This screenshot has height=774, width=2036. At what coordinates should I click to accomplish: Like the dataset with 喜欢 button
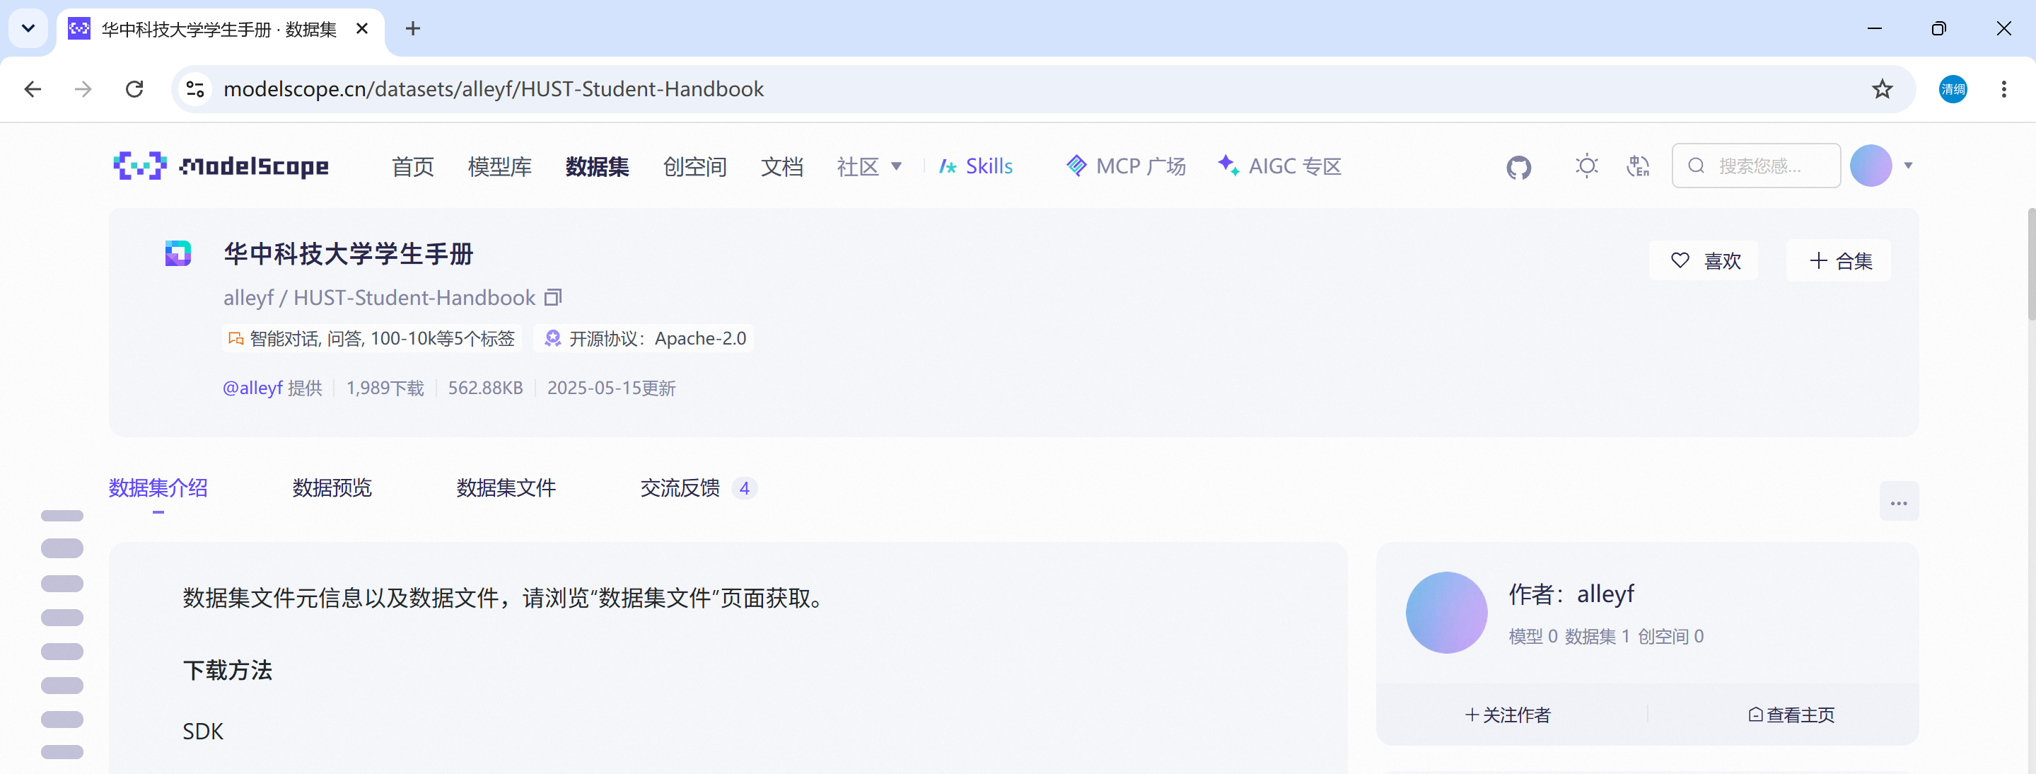click(x=1703, y=261)
